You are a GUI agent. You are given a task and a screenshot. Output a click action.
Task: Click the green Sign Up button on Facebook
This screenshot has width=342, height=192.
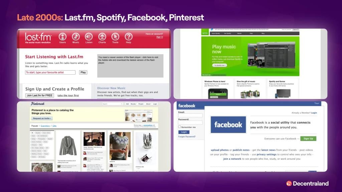click(308, 138)
